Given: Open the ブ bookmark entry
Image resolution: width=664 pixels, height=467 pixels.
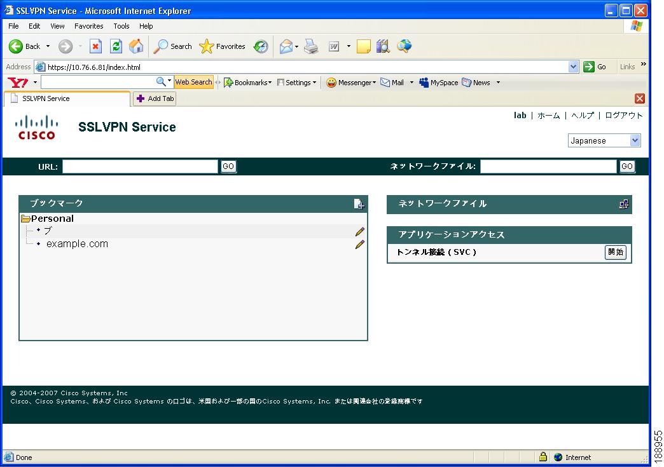Looking at the screenshot, I should [x=48, y=231].
